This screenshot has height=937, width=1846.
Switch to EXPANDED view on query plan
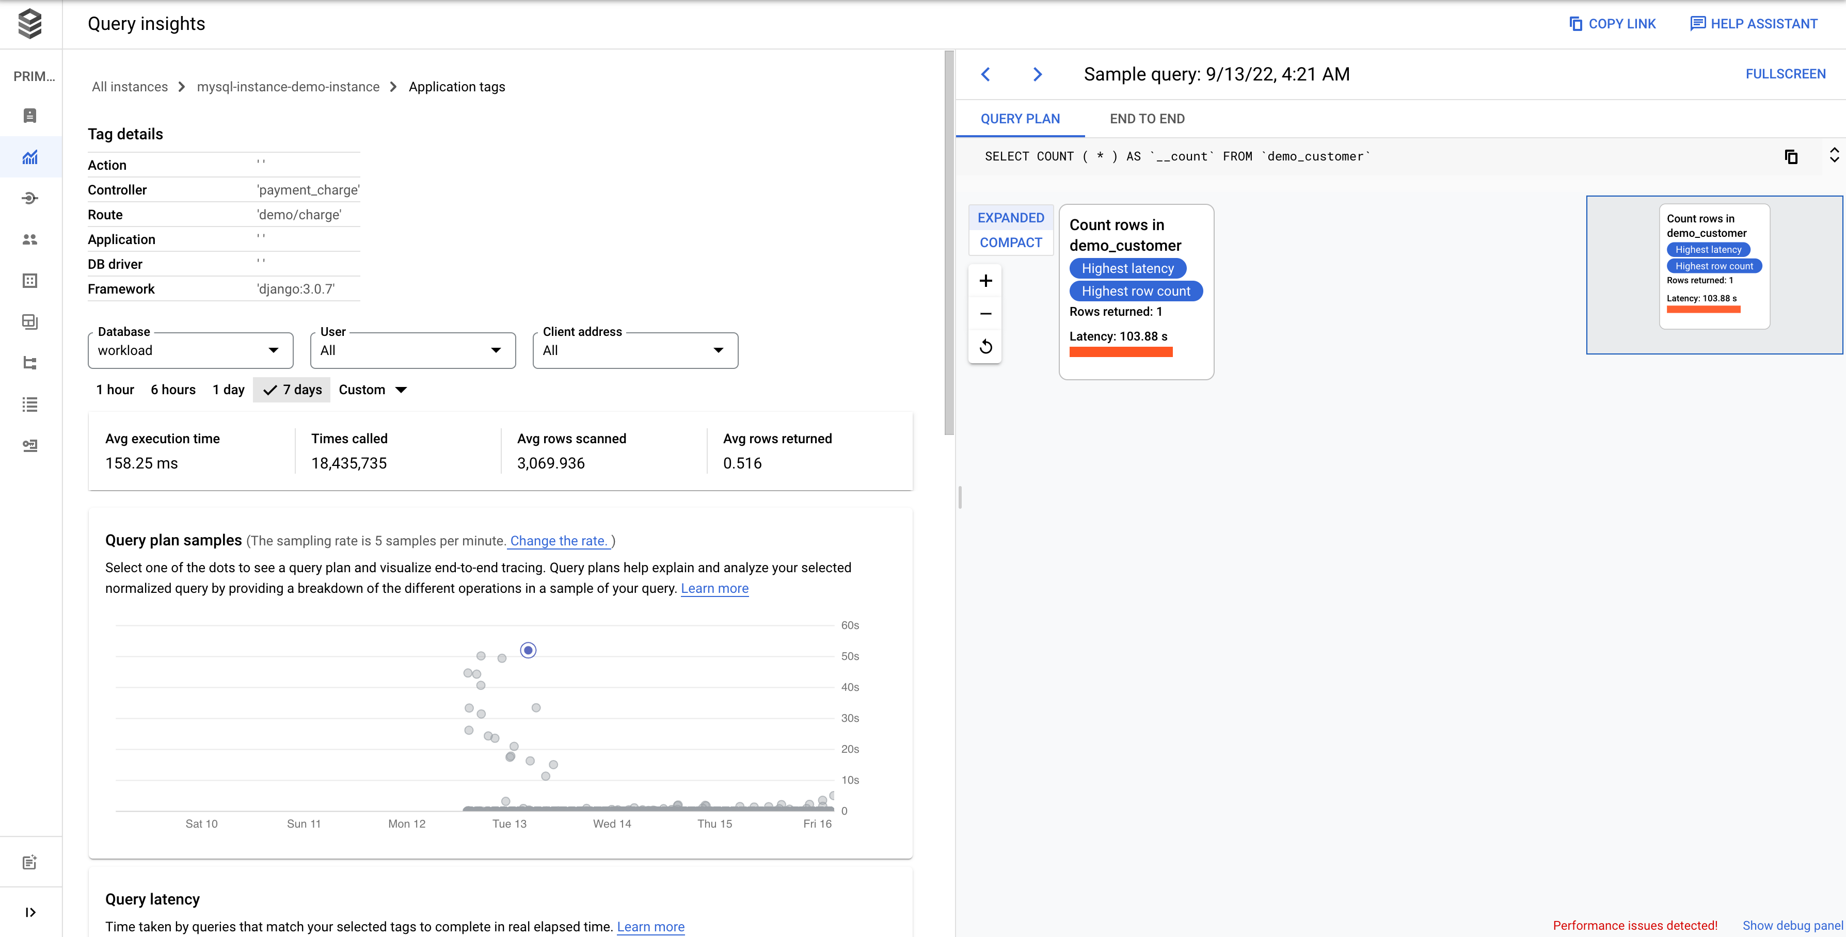pos(1010,218)
